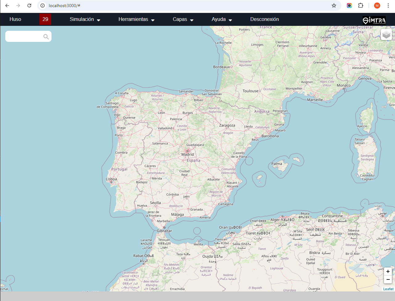395x301 pixels.
Task: Go back to the previous page
Action: click(7, 6)
